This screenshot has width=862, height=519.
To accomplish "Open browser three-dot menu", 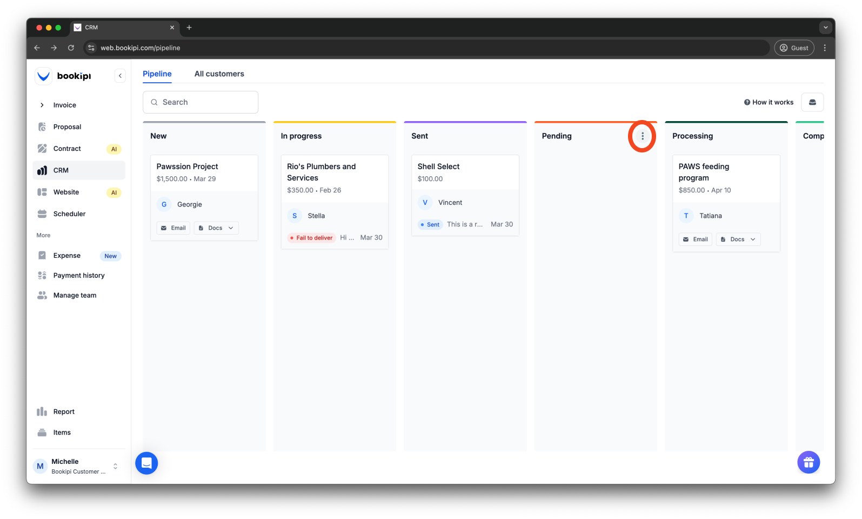I will [825, 48].
